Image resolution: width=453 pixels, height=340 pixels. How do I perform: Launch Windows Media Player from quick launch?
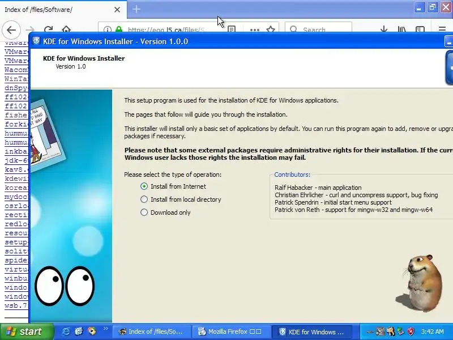click(92, 331)
